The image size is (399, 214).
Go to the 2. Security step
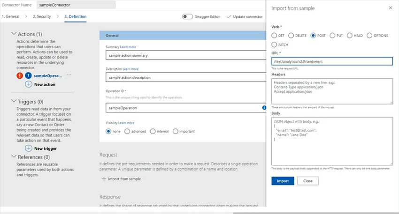click(42, 16)
